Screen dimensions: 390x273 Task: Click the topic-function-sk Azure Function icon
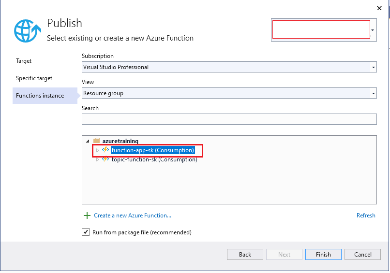(x=105, y=159)
